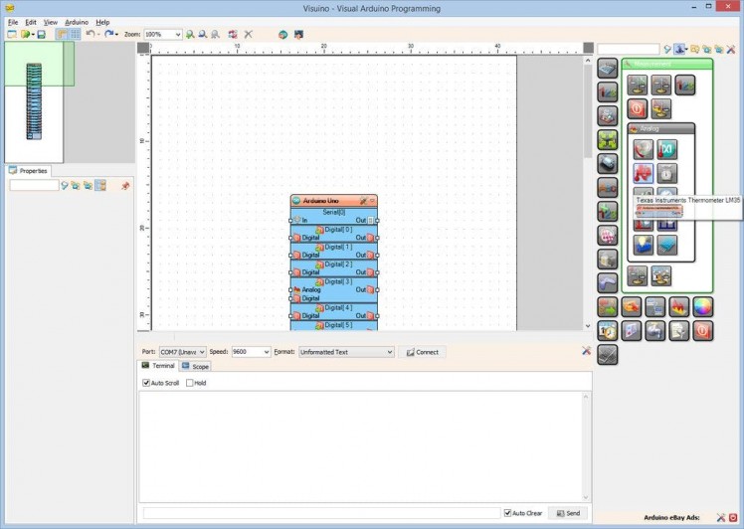744x529 pixels.
Task: Click the Send button
Action: coord(568,513)
